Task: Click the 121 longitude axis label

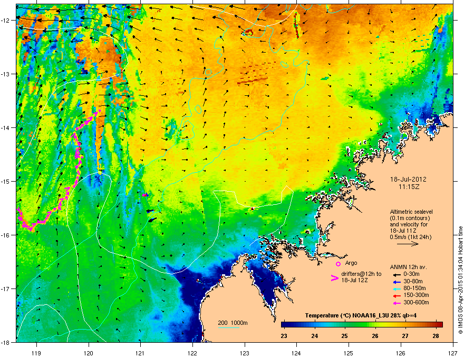Action: 140,353
